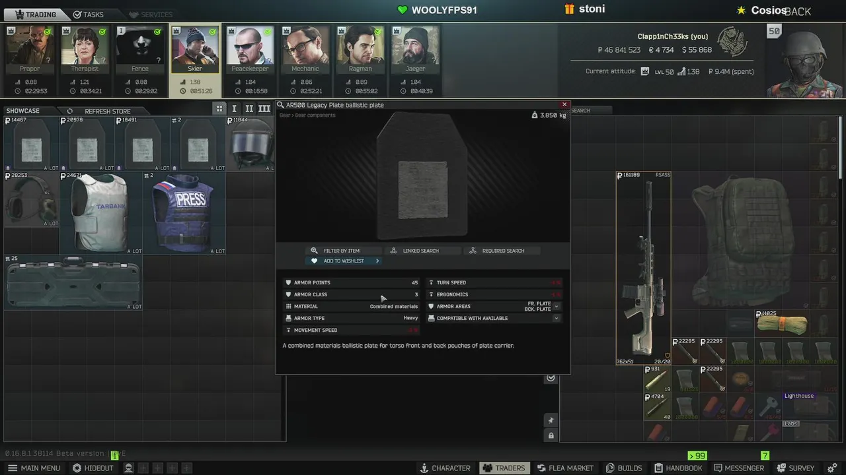The height and width of the screenshot is (475, 846).
Task: Expand the Compatible With Available dropdown
Action: (x=557, y=318)
